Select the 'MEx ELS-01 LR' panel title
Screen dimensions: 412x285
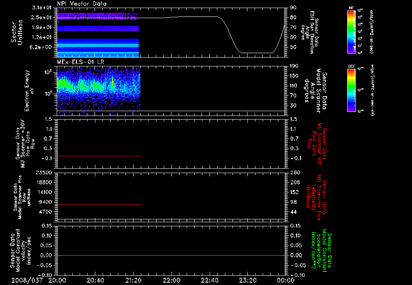tap(80, 62)
